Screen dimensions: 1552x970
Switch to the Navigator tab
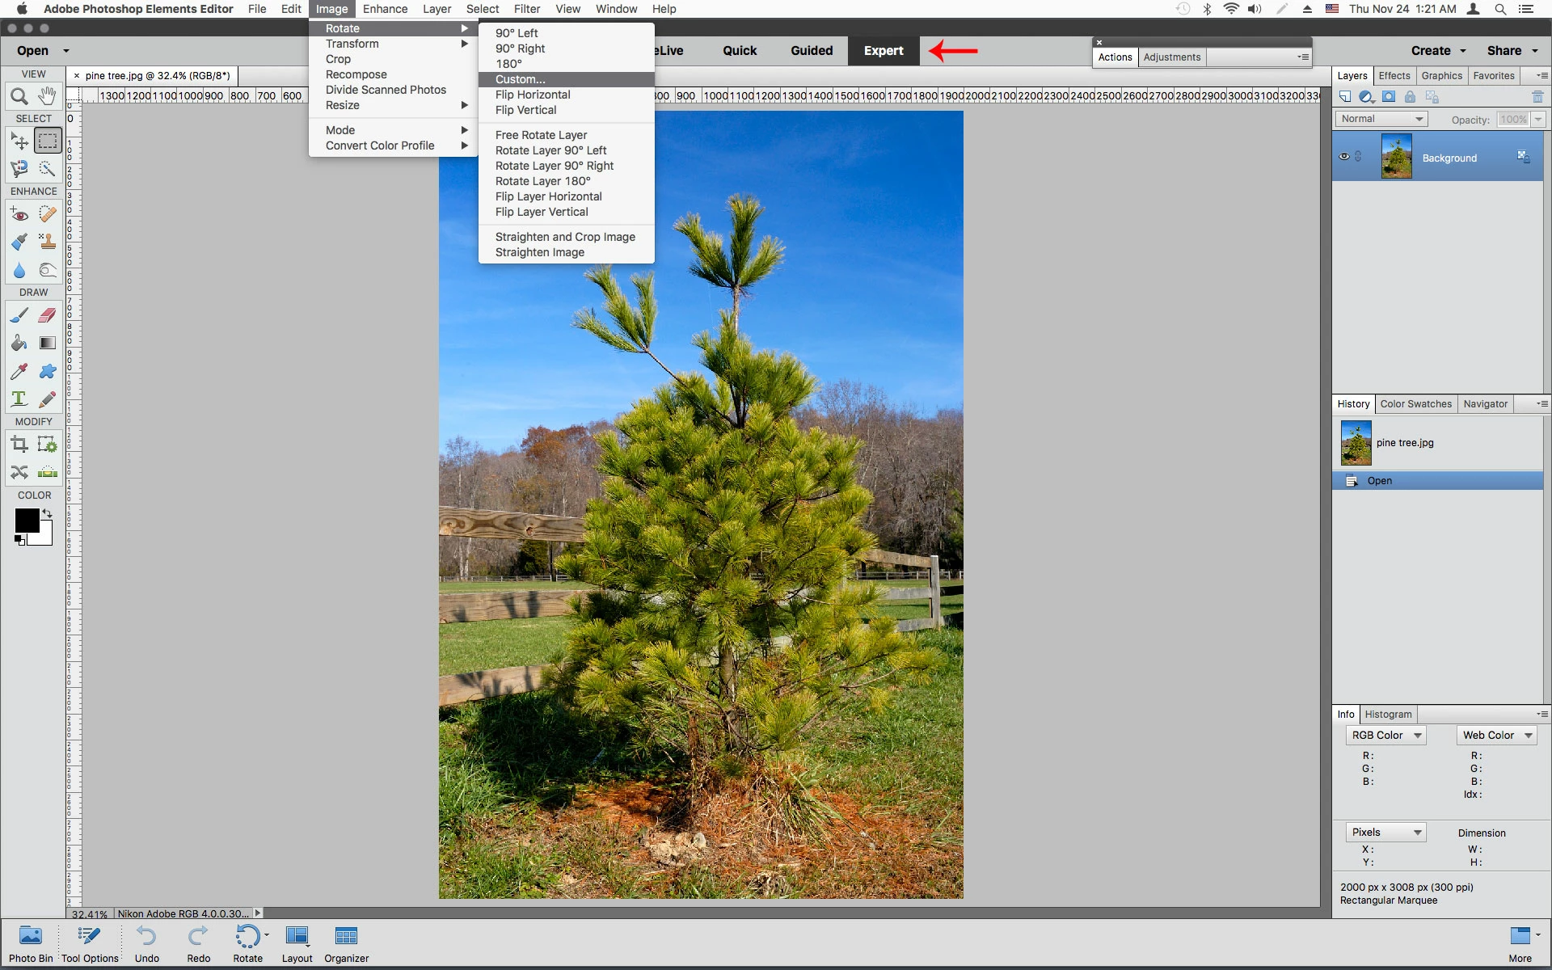(x=1485, y=404)
